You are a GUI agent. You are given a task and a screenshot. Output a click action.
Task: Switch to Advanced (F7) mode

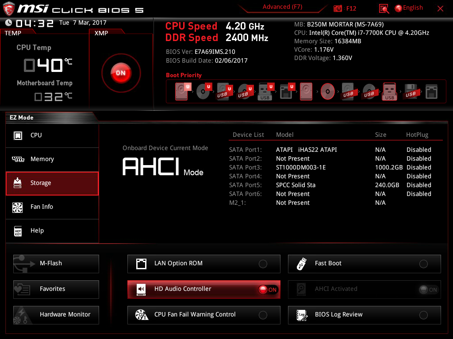click(x=283, y=7)
